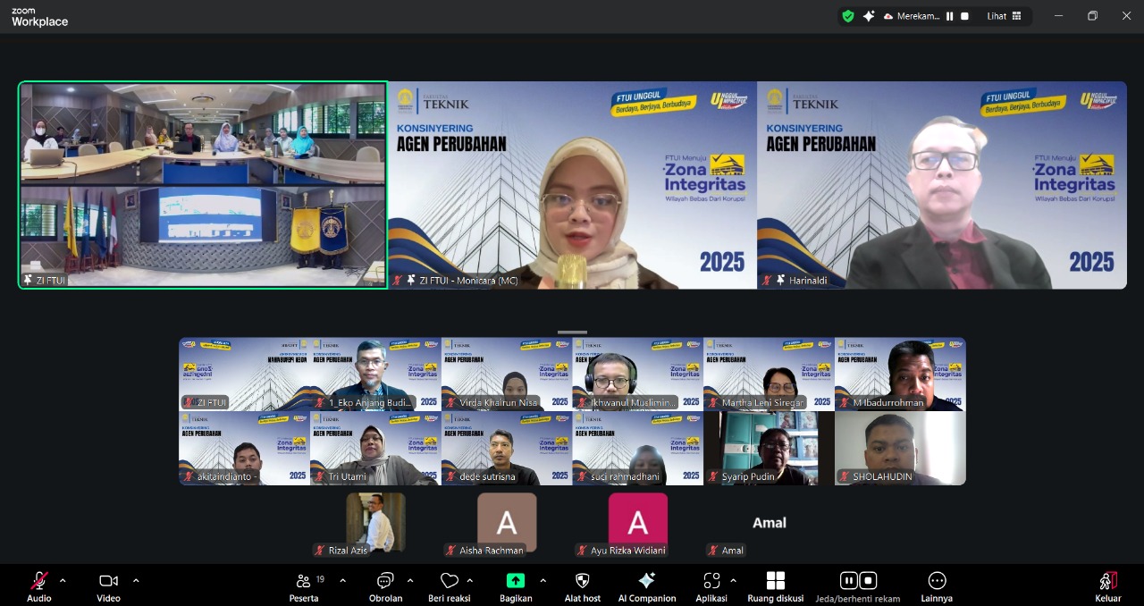Screen dimensions: 1144x606
Task: Pause recording beside the Merekam indicator
Action: click(950, 16)
